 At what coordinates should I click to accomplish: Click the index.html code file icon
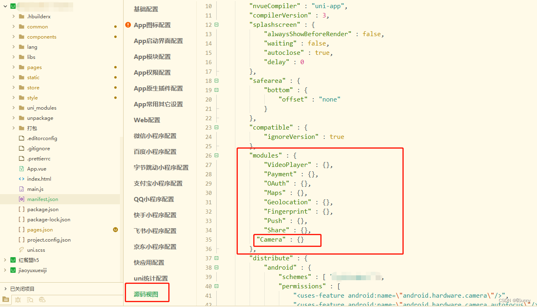click(22, 179)
